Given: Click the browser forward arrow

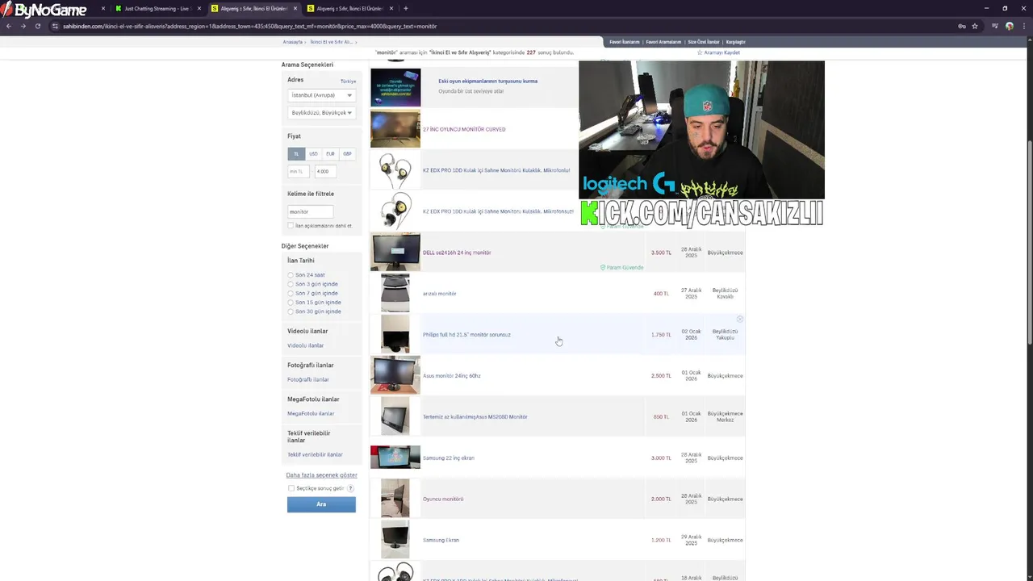Looking at the screenshot, I should point(23,26).
